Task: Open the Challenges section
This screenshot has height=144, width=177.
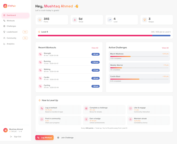Action: (x=16, y=26)
